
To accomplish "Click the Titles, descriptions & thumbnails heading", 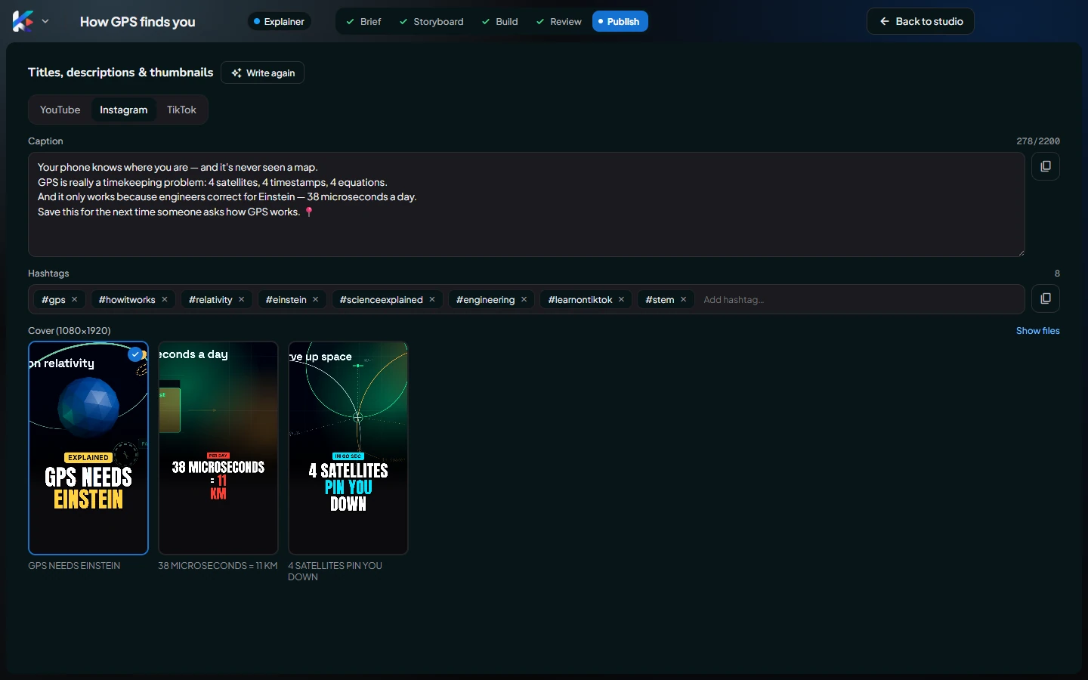I will tap(121, 73).
